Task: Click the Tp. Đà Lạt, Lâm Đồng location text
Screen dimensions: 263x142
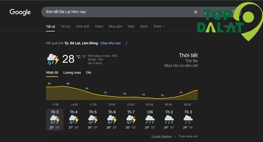Action: pyautogui.click(x=81, y=43)
